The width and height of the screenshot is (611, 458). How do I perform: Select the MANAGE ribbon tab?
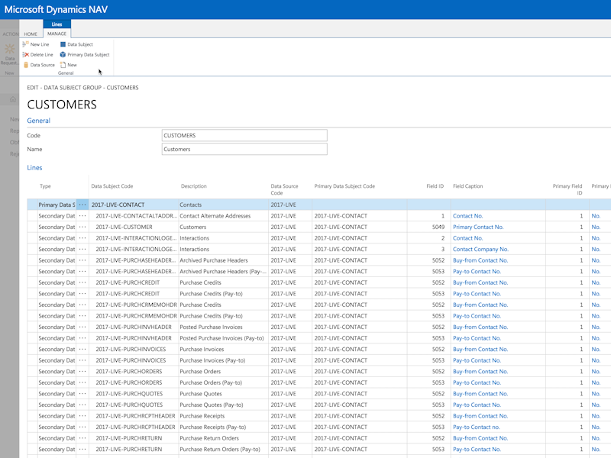point(57,34)
